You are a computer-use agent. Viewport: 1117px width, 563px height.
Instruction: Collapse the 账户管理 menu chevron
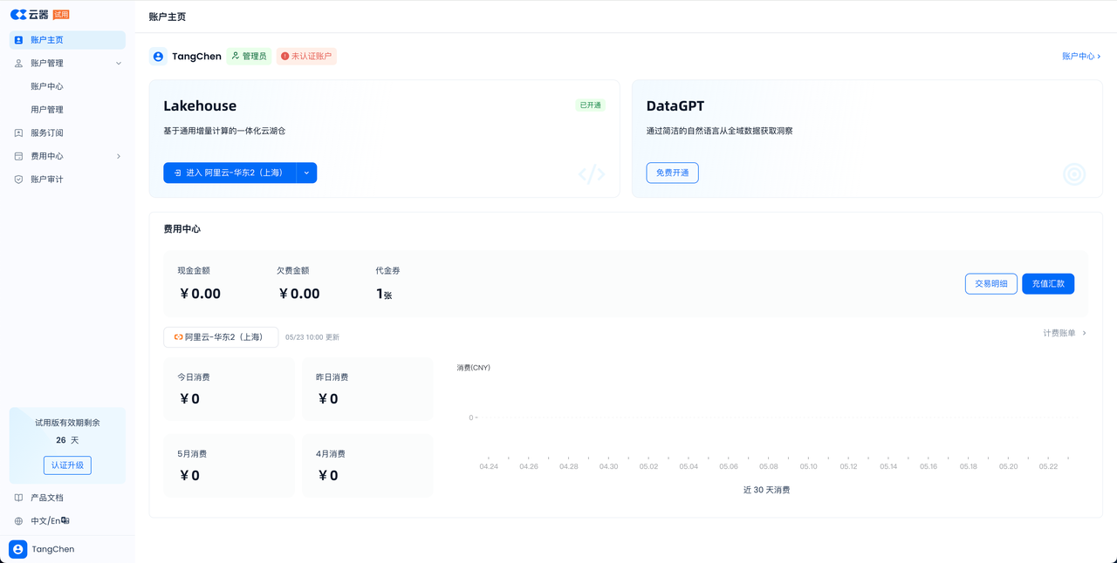119,64
